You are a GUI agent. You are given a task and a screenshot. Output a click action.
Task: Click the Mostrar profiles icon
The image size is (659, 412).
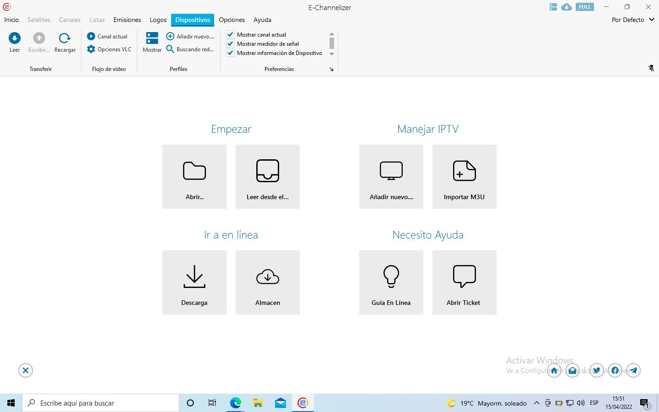[x=152, y=38]
